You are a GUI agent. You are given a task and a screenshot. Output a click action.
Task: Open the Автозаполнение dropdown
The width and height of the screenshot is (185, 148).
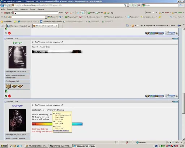click(x=149, y=17)
